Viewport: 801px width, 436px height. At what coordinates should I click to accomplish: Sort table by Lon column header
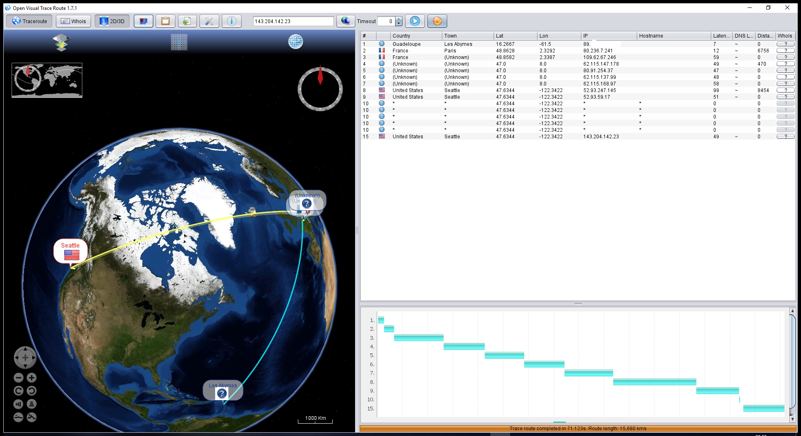(559, 36)
